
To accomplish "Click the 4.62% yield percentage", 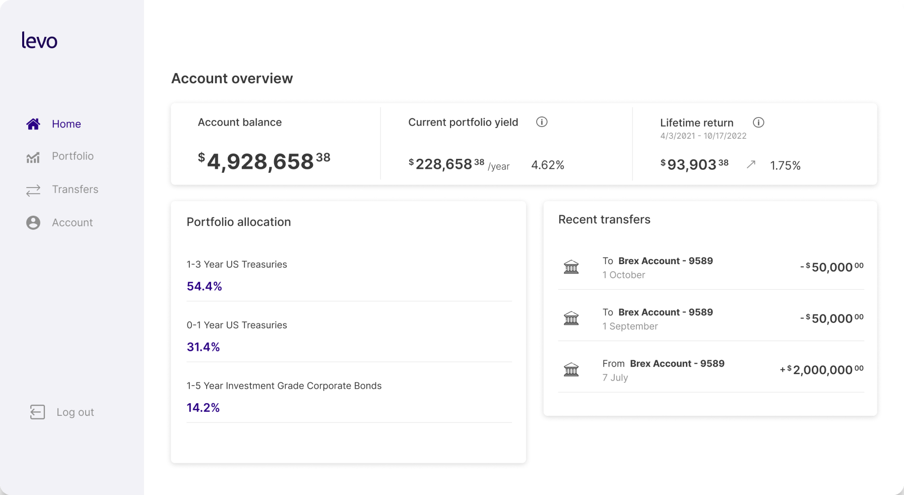I will 548,165.
